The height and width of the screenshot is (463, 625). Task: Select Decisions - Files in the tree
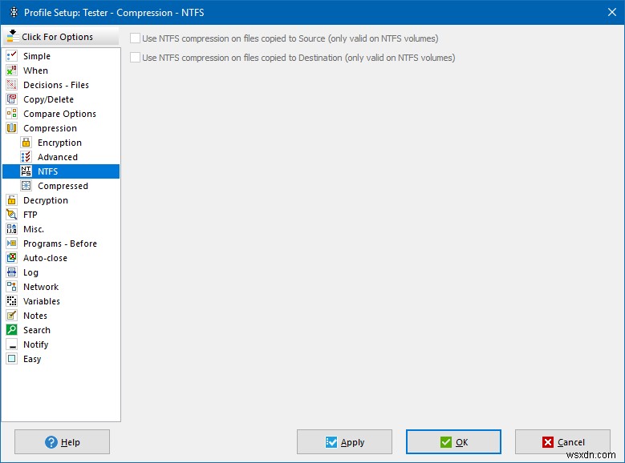pyautogui.click(x=56, y=85)
